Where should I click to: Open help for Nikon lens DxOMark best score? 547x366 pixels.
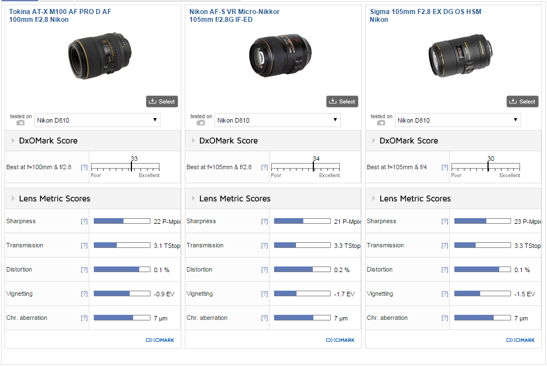coord(265,168)
